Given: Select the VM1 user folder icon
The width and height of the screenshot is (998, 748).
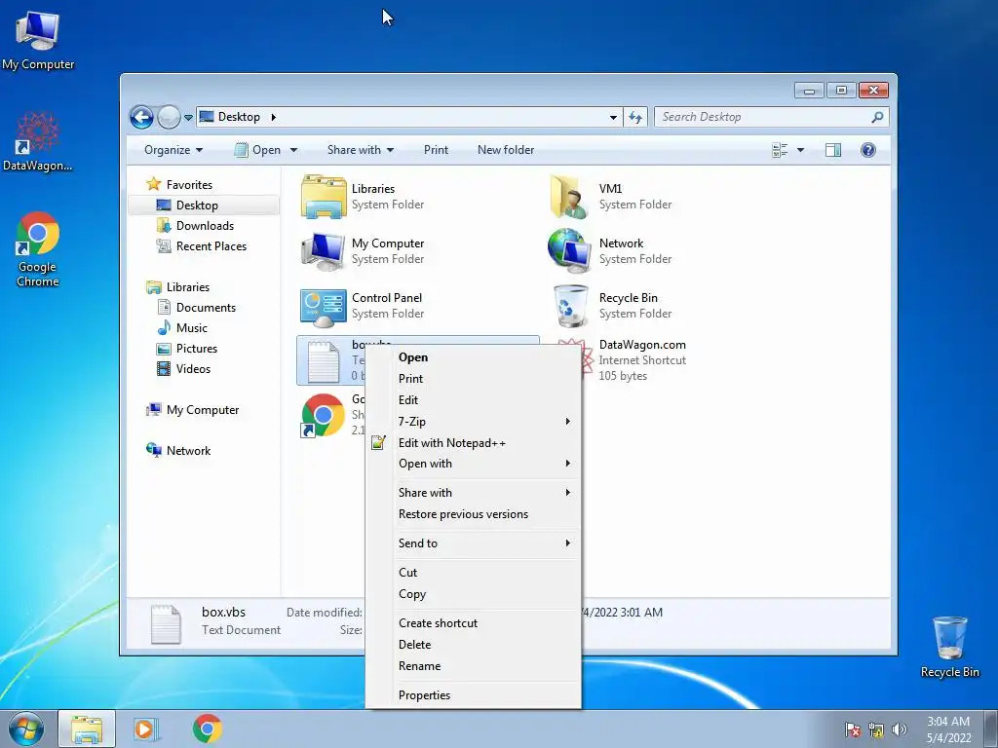Looking at the screenshot, I should click(568, 197).
